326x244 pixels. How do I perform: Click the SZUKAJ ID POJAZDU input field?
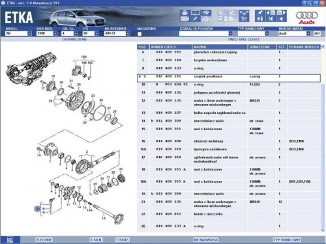[x=206, y=33]
